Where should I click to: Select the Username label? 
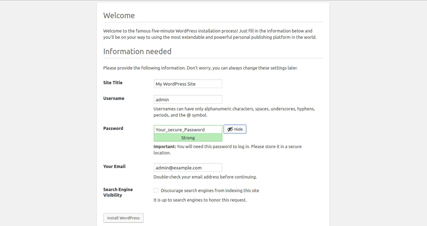coord(114,99)
